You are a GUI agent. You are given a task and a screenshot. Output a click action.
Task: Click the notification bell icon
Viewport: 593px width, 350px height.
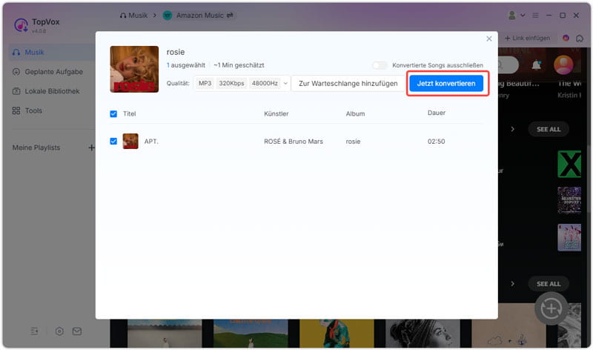pyautogui.click(x=536, y=65)
